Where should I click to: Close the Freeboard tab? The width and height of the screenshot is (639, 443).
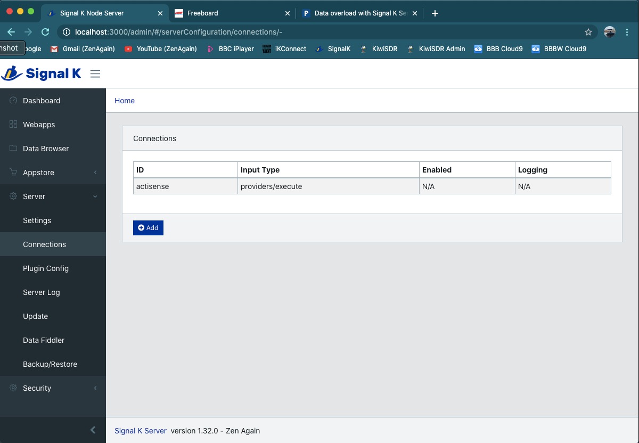coord(288,13)
